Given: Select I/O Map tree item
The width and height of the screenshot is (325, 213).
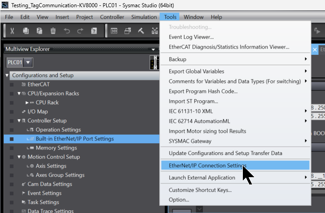Looking at the screenshot, I should coord(38,111).
